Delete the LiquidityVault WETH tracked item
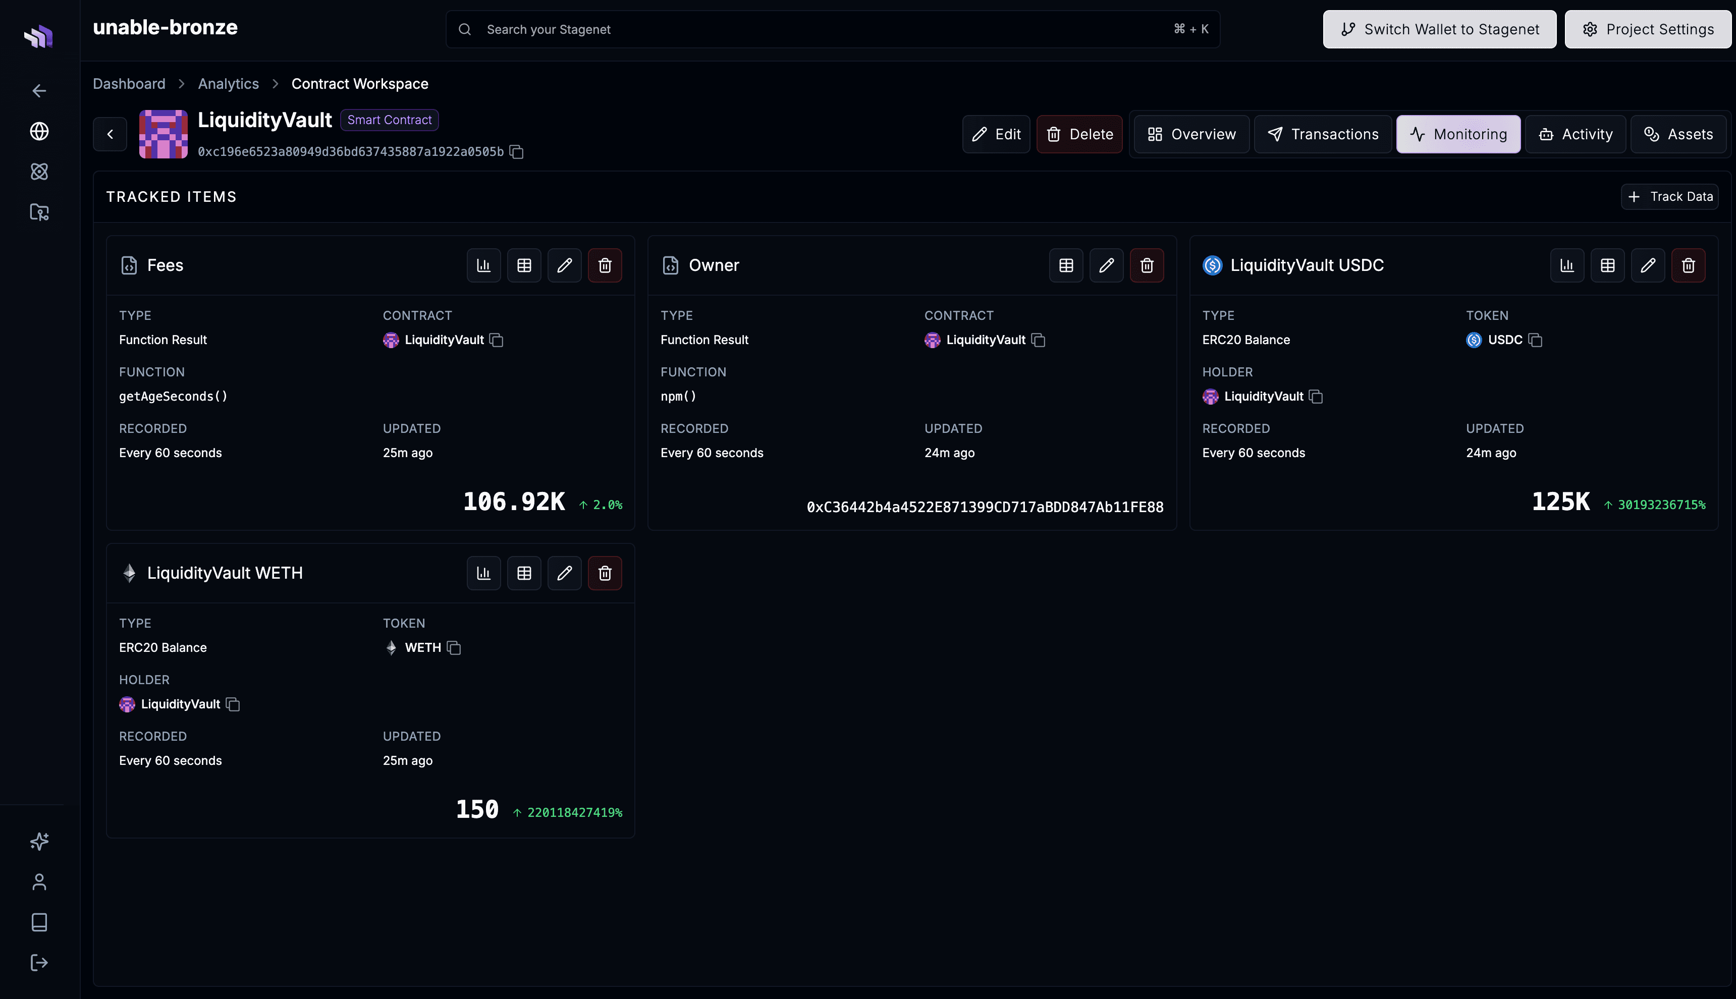The width and height of the screenshot is (1736, 999). pyautogui.click(x=605, y=574)
